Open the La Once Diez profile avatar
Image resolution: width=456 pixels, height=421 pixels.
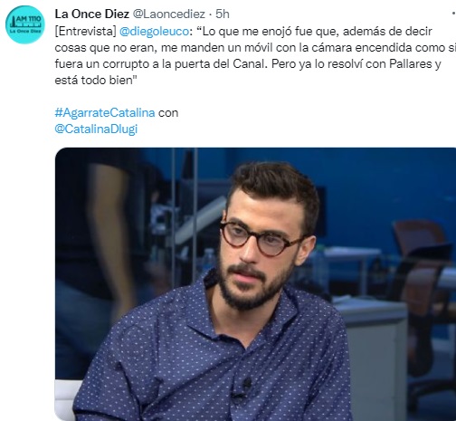(x=25, y=24)
